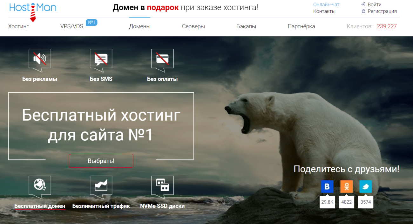Click the chart icon for unlimited traffic
The height and width of the screenshot is (224, 413).
101,185
